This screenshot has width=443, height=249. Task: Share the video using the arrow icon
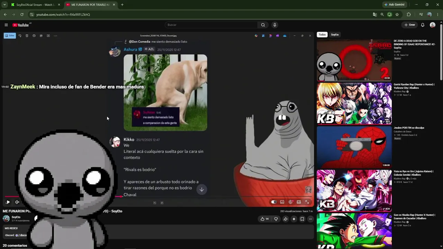pyautogui.click(x=286, y=219)
